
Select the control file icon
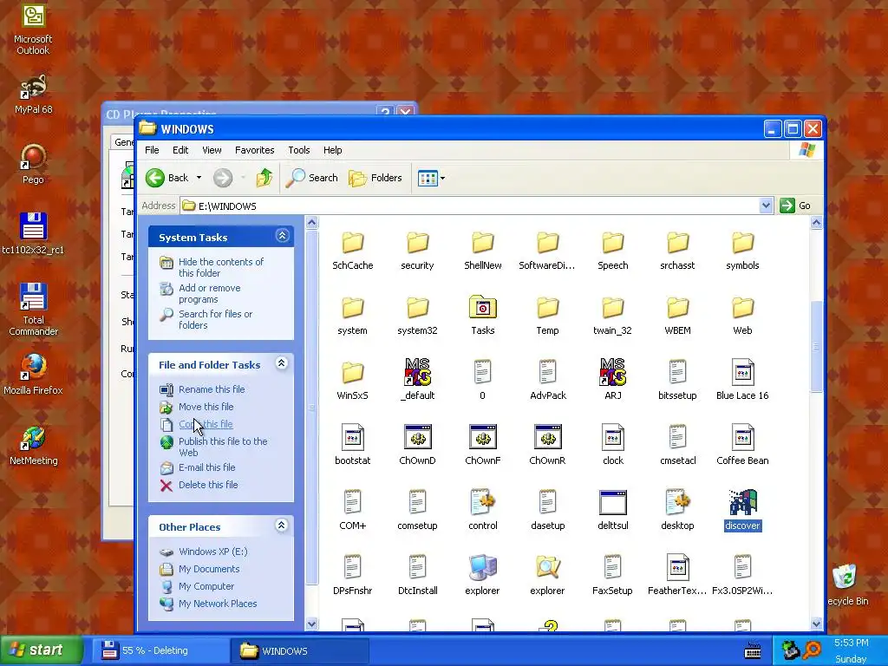pyautogui.click(x=482, y=502)
